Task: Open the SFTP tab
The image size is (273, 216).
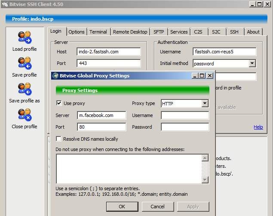Action: pyautogui.click(x=159, y=32)
